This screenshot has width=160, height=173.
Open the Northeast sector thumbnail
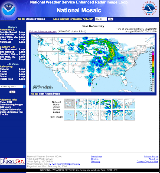pyautogui.click(x=130, y=104)
